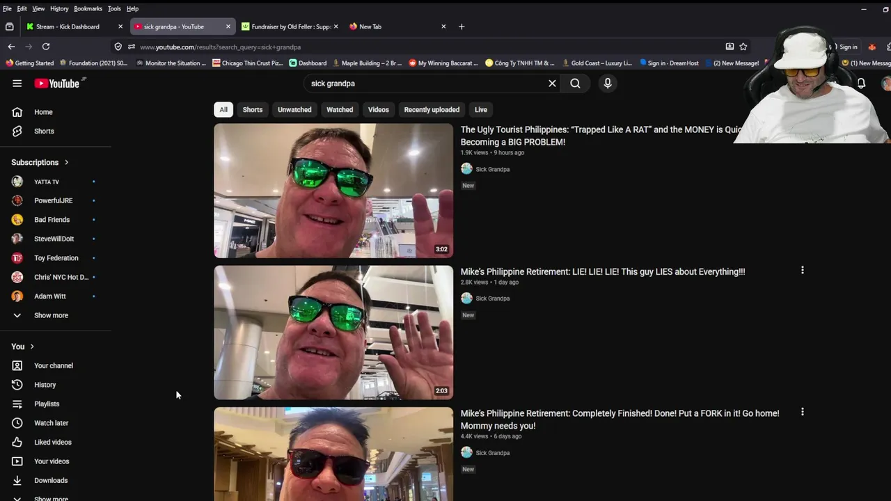Clear the search box with the X icon
This screenshot has height=501, width=891.
(552, 83)
